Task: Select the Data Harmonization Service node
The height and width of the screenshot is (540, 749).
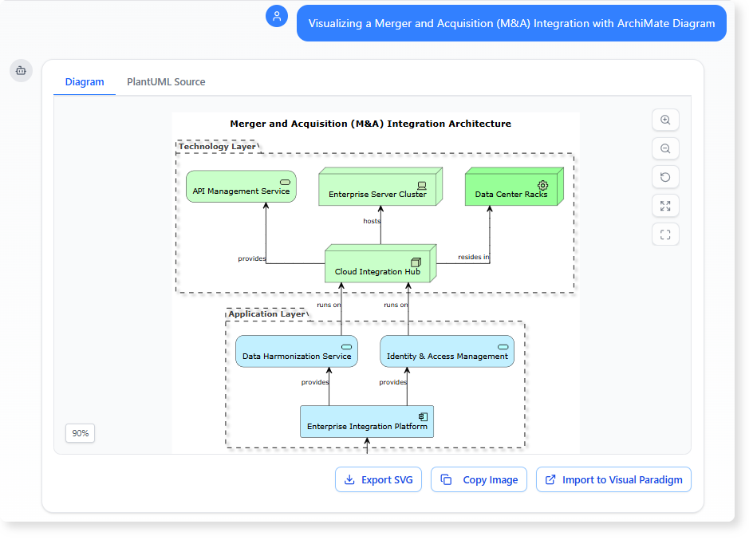Action: click(x=296, y=351)
